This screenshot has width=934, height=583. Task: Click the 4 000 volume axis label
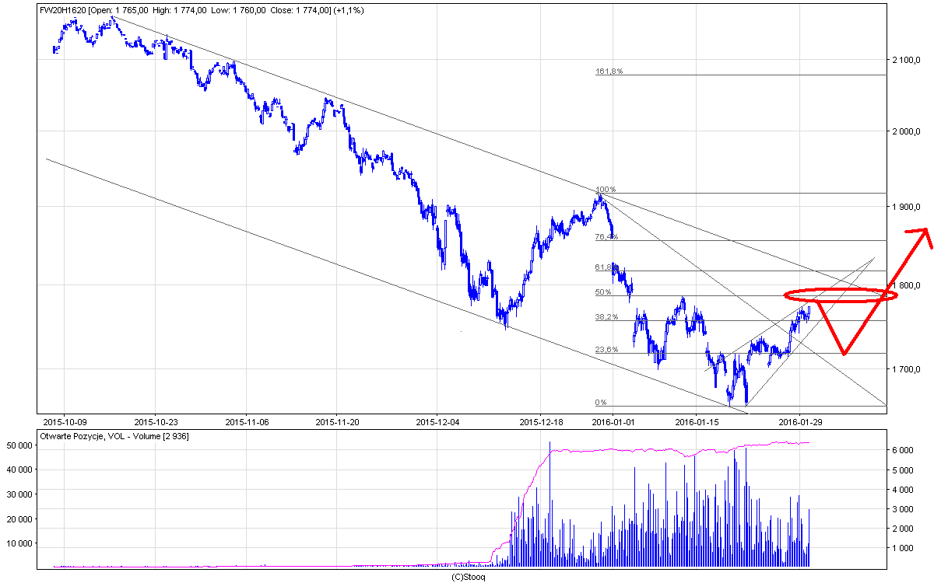coord(904,490)
